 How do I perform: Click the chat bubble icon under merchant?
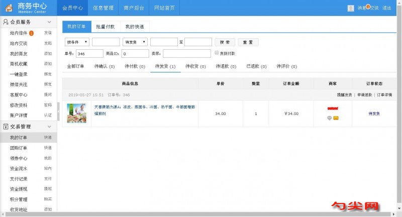coord(329,118)
